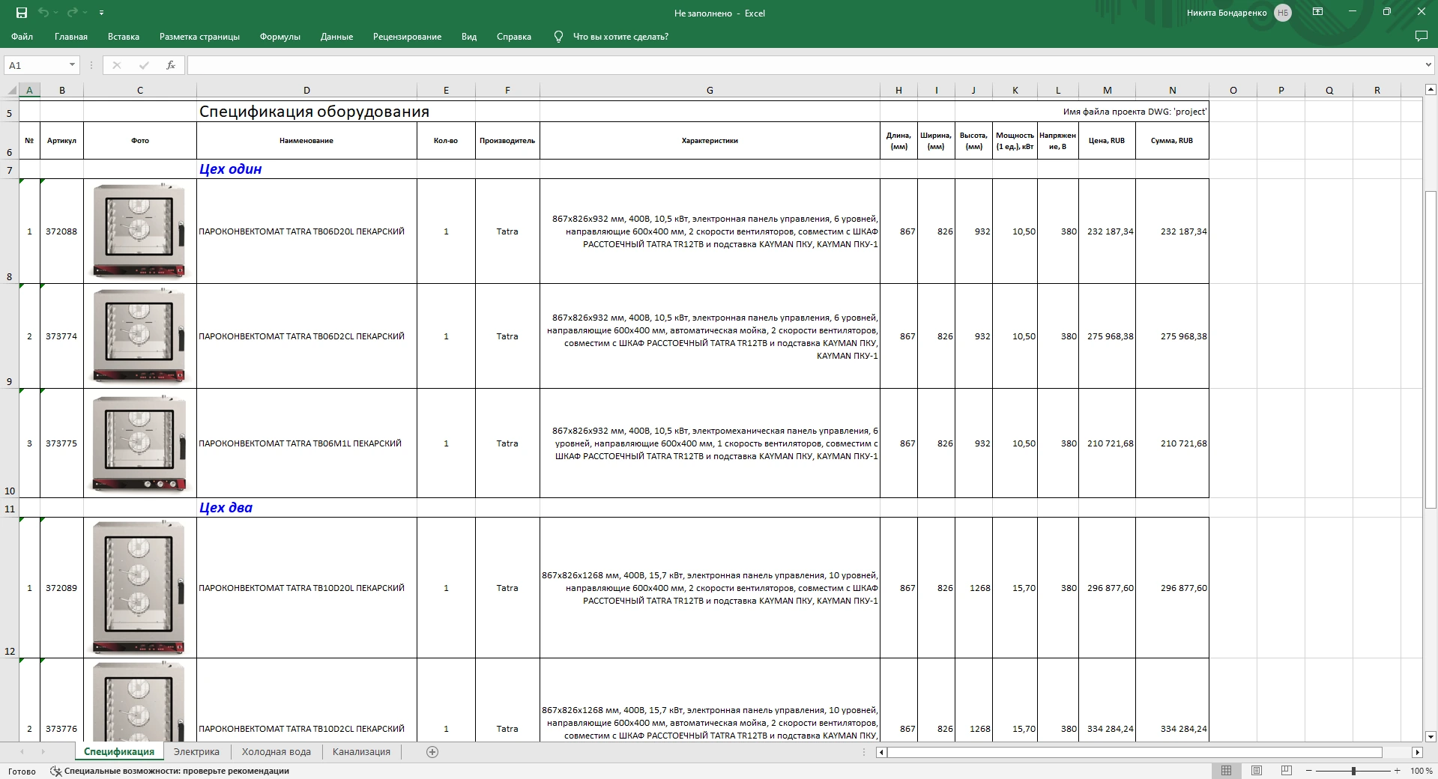Expand the formula bar chevron
Screen dimensions: 1438x779
point(1428,65)
